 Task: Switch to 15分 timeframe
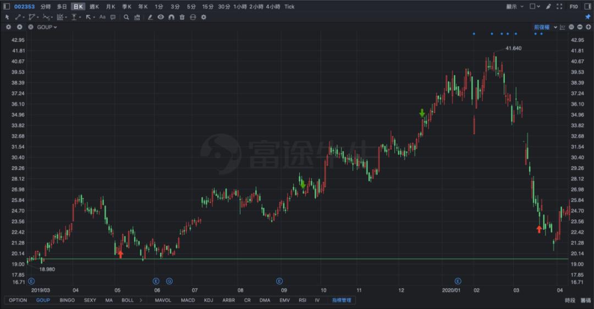point(207,7)
